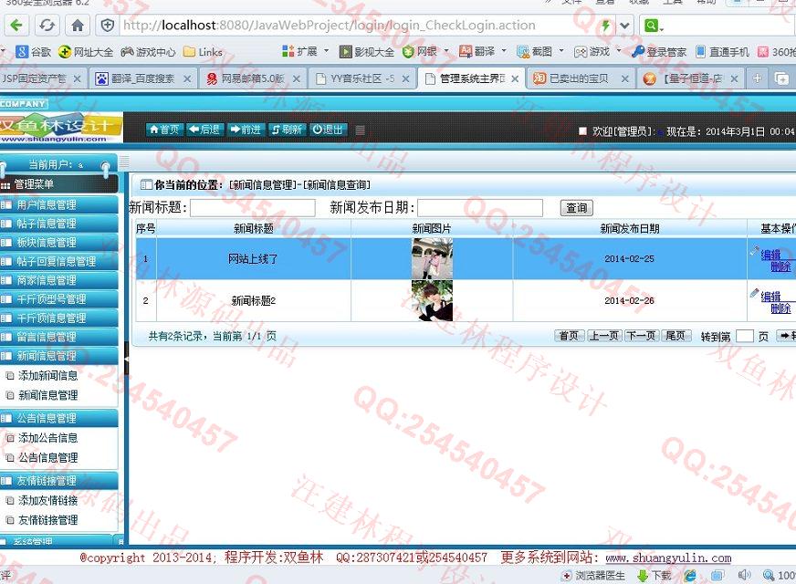The height and width of the screenshot is (584, 796).
Task: Open 新闻信息管理 sub-item in sidebar
Action: click(47, 395)
